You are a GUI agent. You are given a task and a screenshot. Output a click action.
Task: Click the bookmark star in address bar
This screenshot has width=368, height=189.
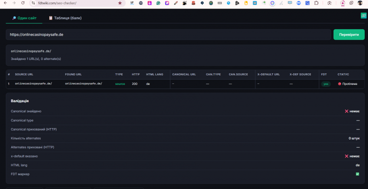pyautogui.click(x=120, y=3)
